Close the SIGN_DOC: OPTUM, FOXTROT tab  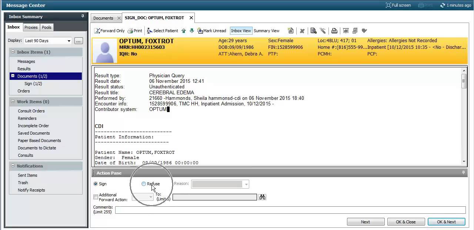click(x=191, y=18)
